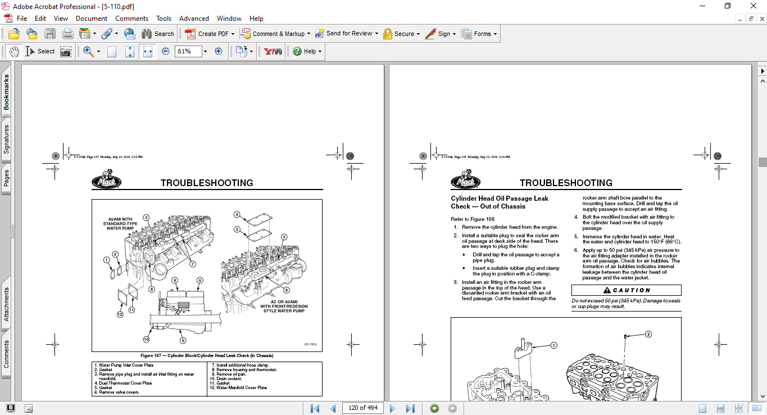Open the 61% zoom level dropdown
The width and height of the screenshot is (767, 415).
coord(205,51)
